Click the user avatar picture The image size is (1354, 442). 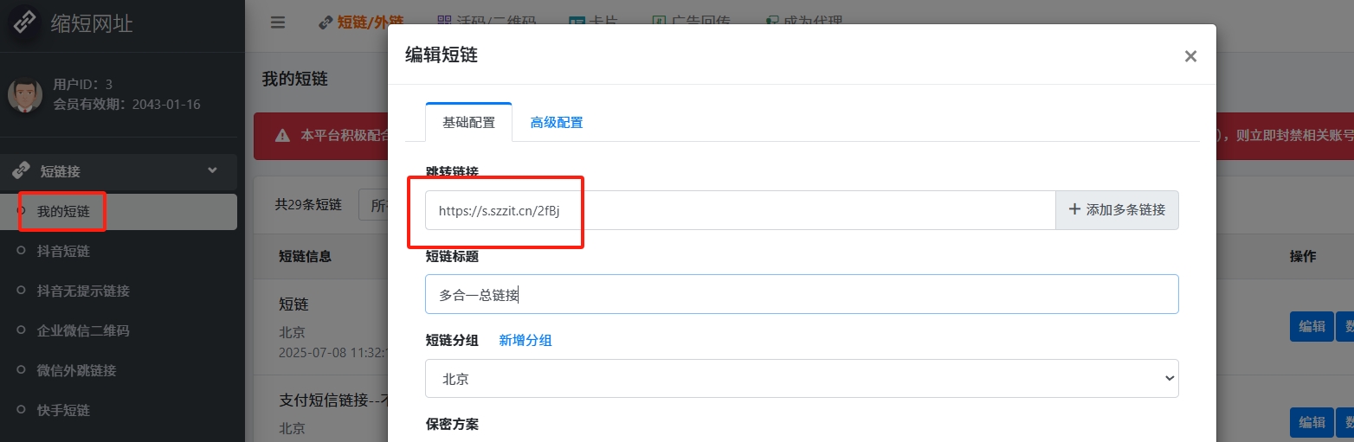point(25,94)
